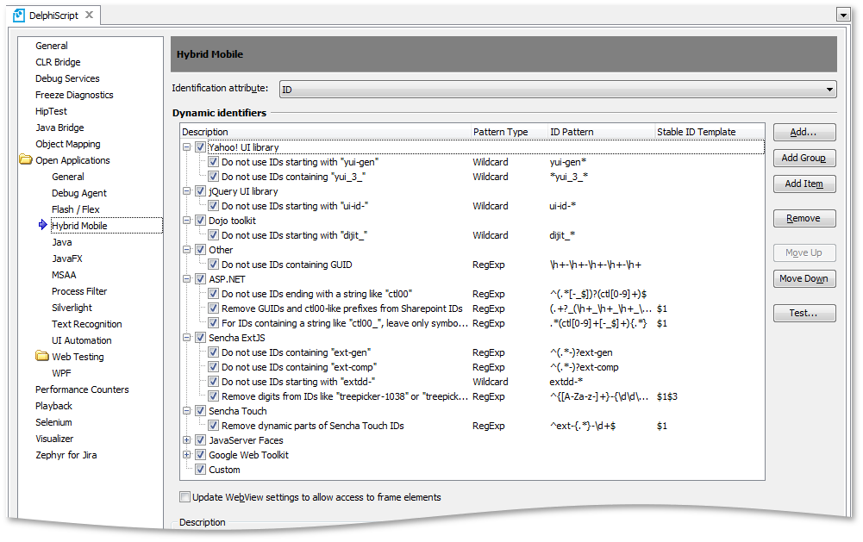863x542 pixels.
Task: Uncheck the Custom identifiers checkbox
Action: click(x=201, y=470)
